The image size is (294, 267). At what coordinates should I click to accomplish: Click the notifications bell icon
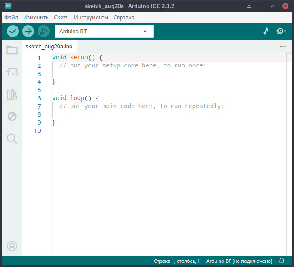282,261
